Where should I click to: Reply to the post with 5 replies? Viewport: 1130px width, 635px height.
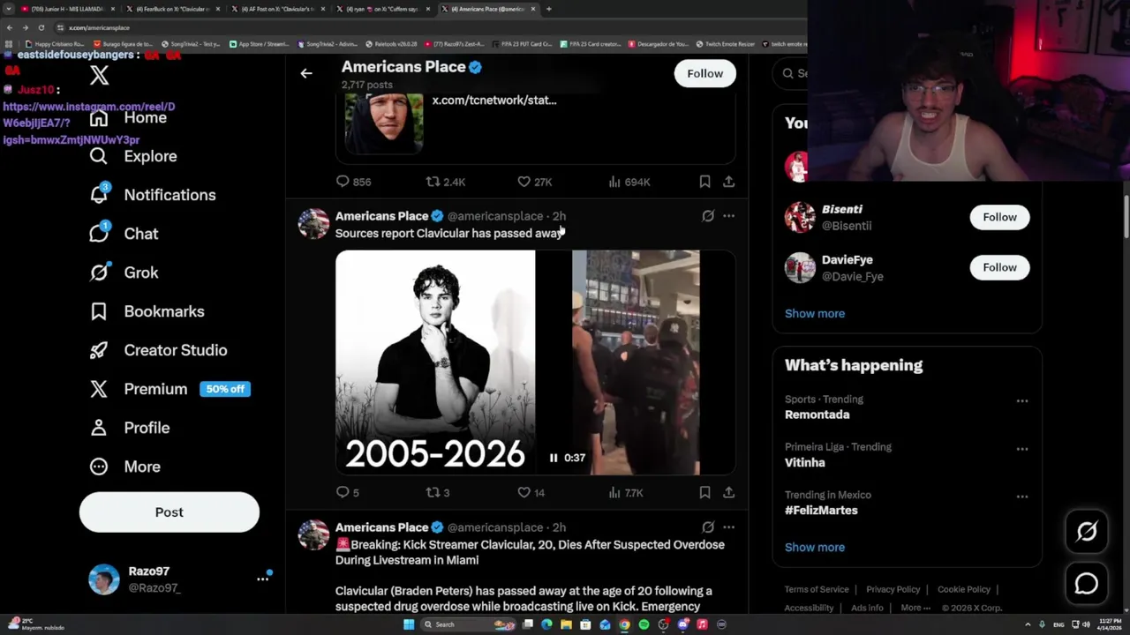(347, 493)
